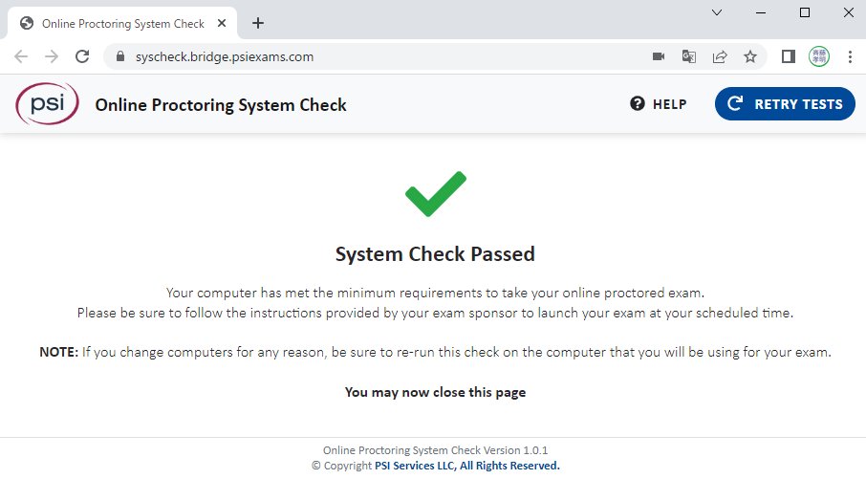The image size is (866, 479).
Task: Click the RETRY TESTS button
Action: (785, 104)
